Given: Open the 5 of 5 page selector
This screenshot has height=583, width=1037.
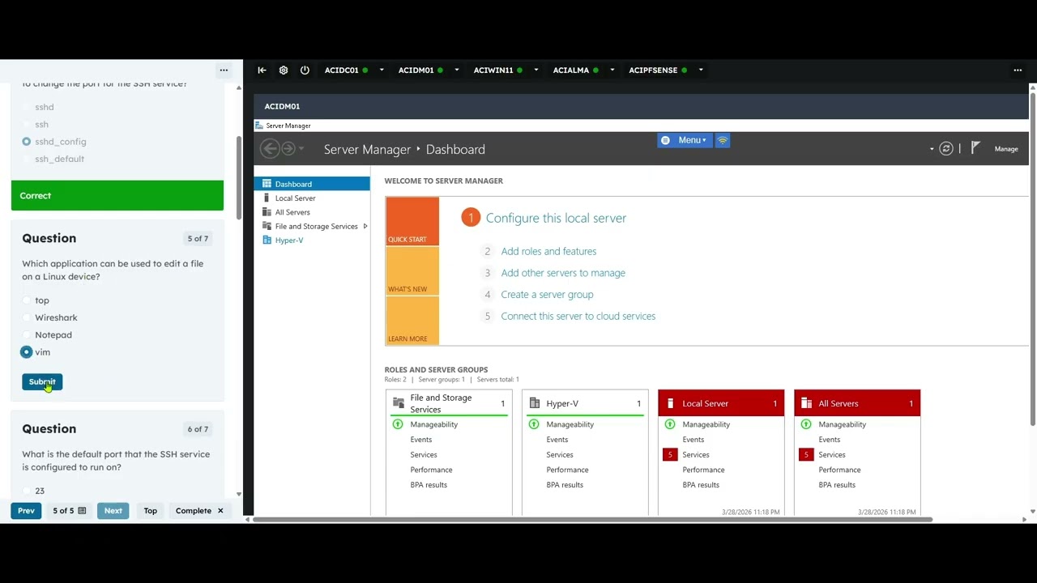Looking at the screenshot, I should pos(69,511).
